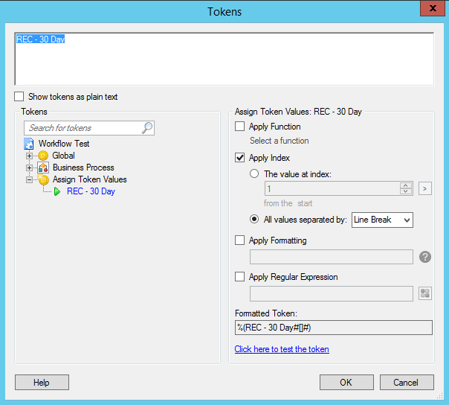The width and height of the screenshot is (449, 405).
Task: Click the index number input field
Action: (x=332, y=188)
